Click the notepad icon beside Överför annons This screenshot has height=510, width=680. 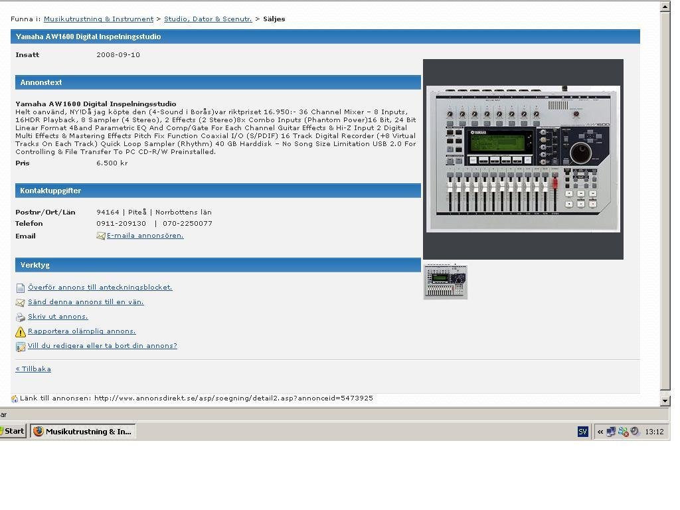tap(21, 288)
